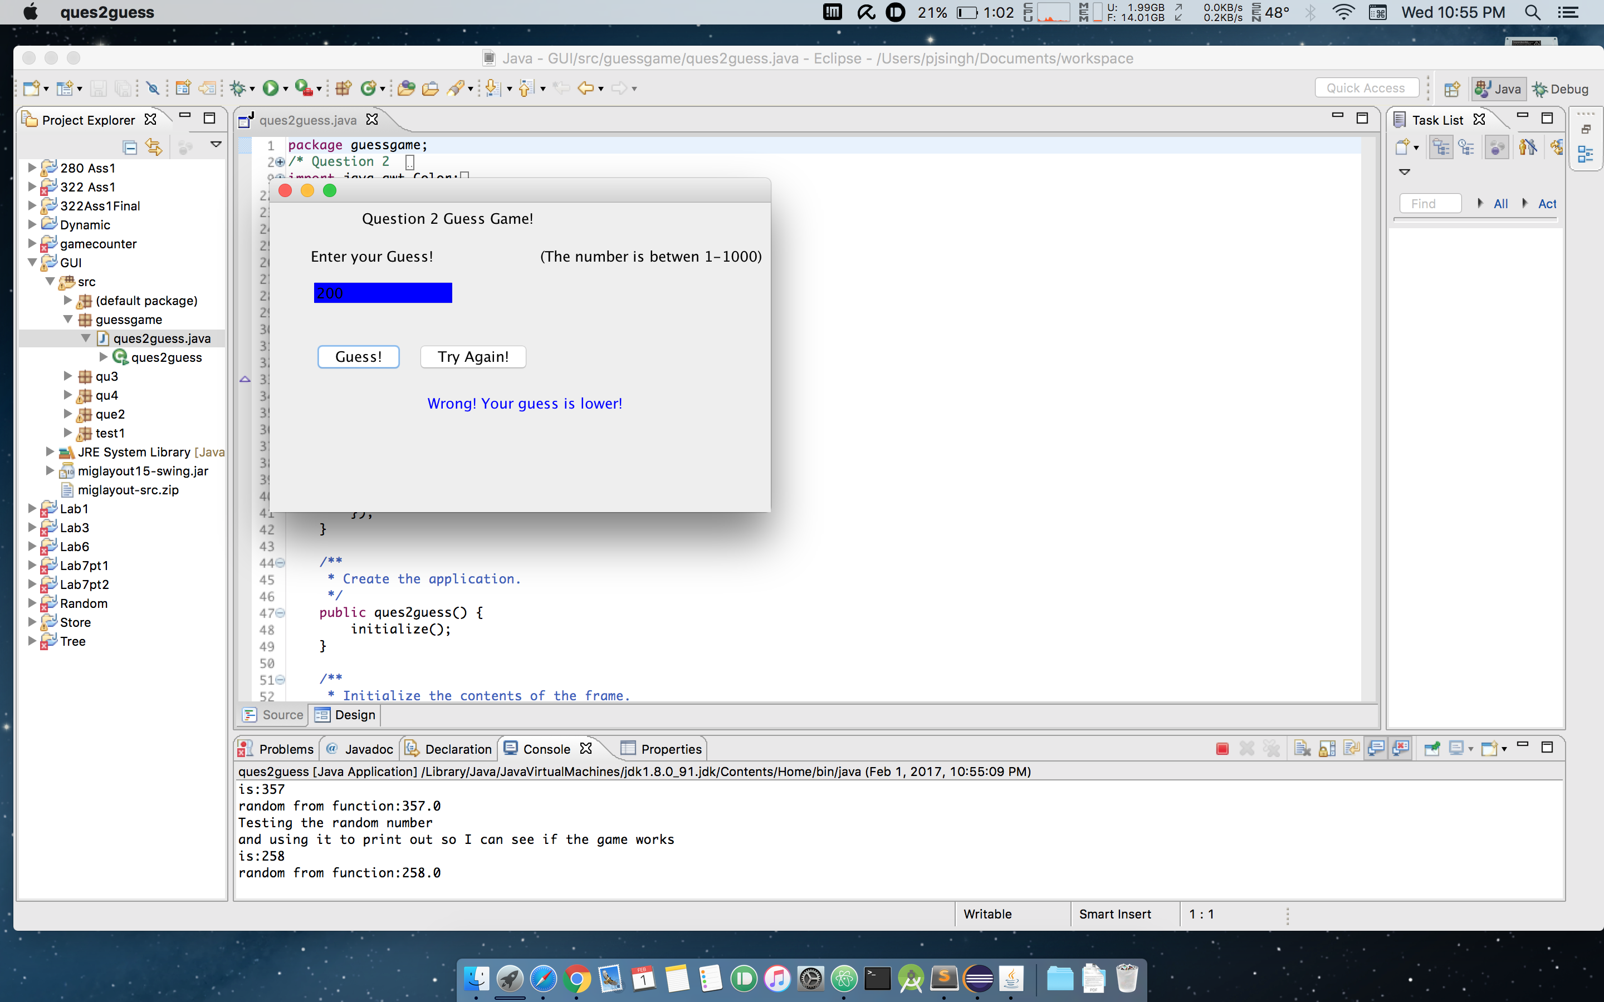This screenshot has height=1002, width=1604.
Task: Select ques2guess.java in Project Explorer
Action: coord(162,338)
